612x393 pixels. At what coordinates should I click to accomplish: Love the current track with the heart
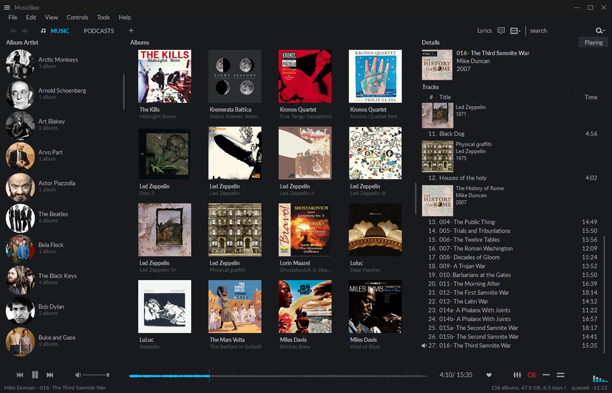click(489, 375)
